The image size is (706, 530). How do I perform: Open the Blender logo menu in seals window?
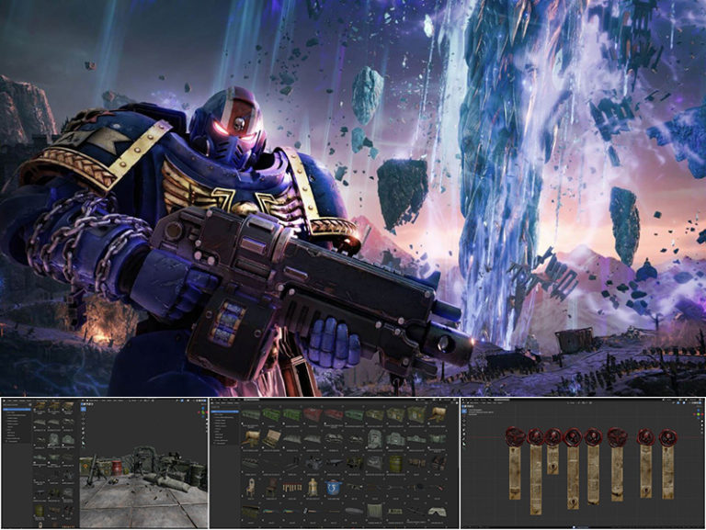pyautogui.click(x=463, y=400)
